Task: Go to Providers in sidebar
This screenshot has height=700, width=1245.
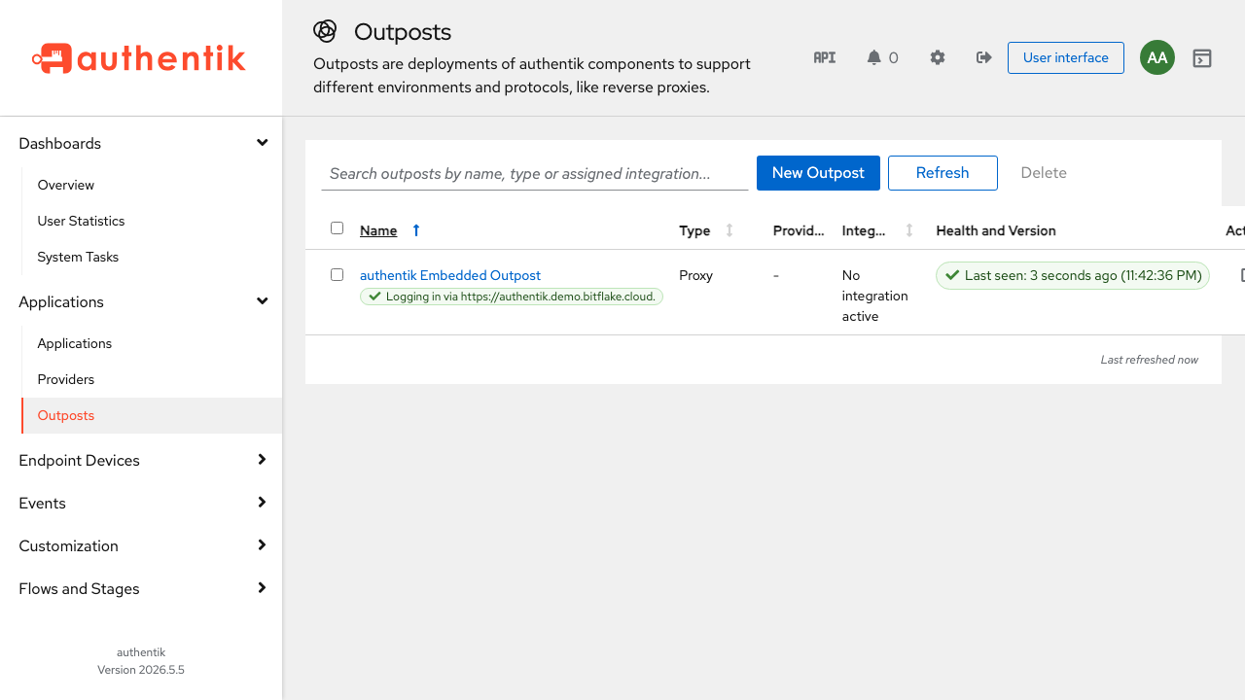Action: point(66,379)
